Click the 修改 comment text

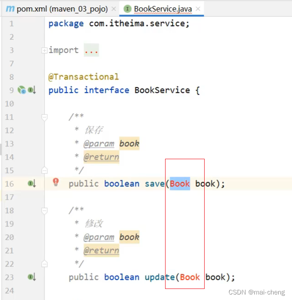(94, 224)
